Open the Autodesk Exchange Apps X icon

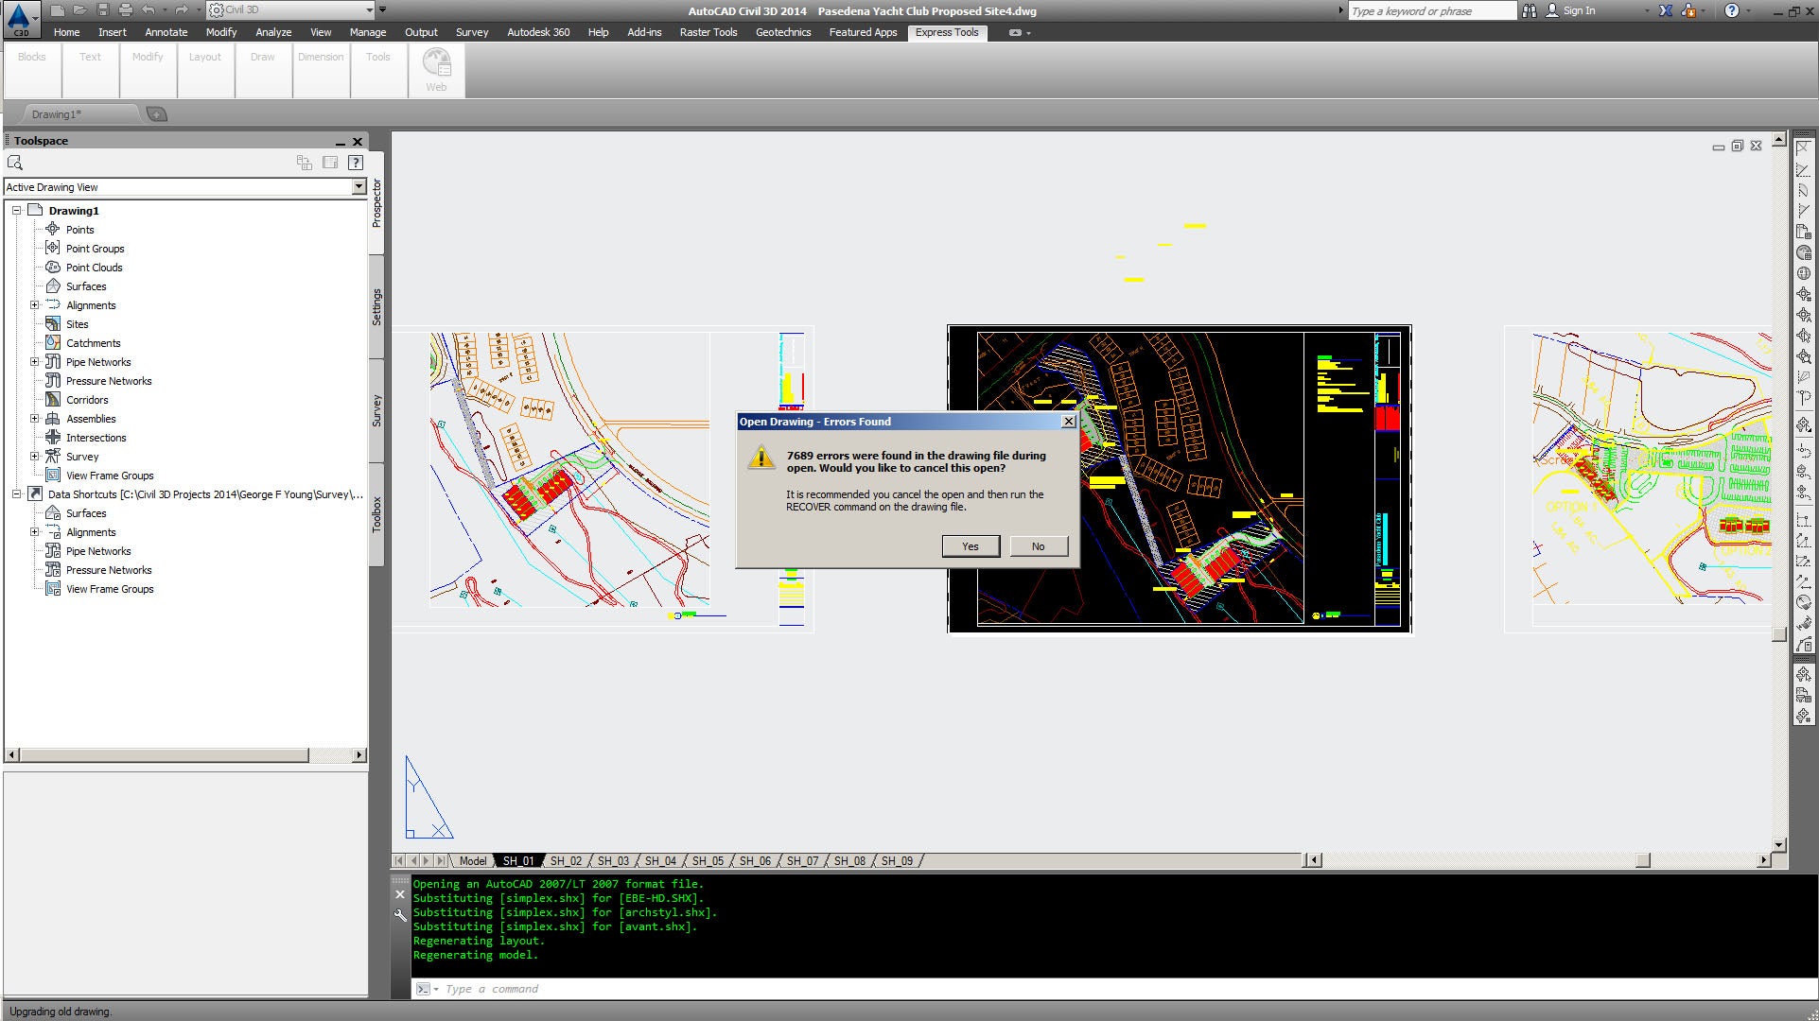tap(1666, 10)
